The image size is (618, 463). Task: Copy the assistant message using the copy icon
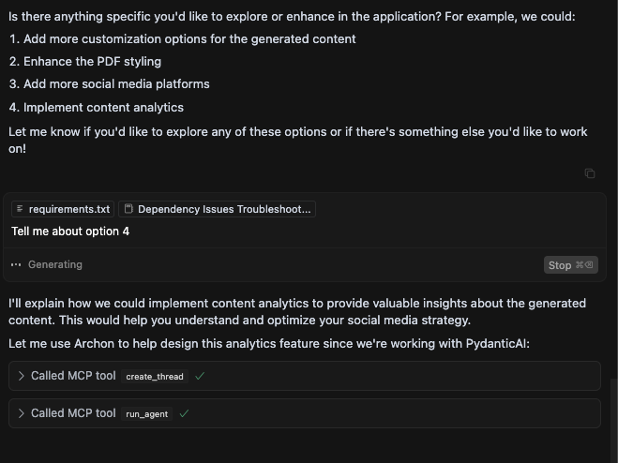(x=590, y=173)
